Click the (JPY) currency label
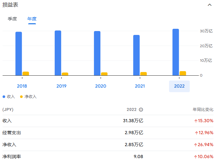216x162 pixels. click(8, 110)
